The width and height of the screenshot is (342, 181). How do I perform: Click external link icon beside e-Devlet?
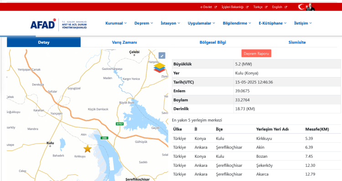216,7
